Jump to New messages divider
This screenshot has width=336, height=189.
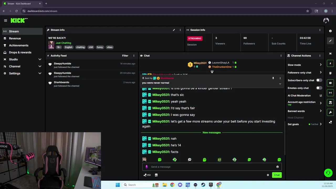point(212,133)
